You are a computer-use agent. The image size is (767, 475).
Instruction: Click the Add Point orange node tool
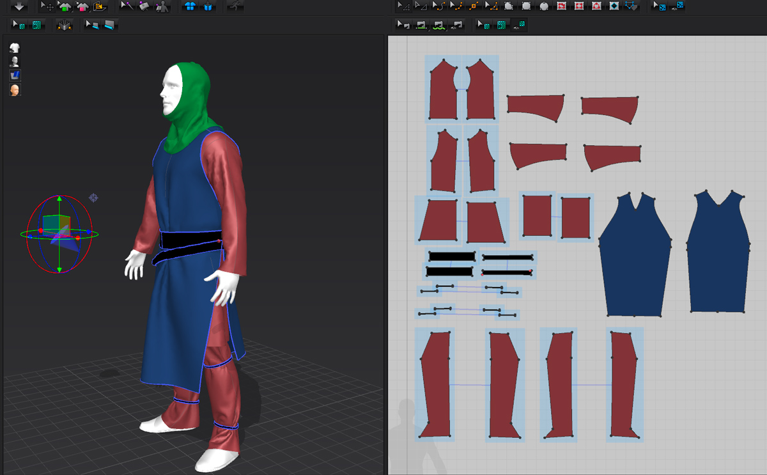[x=474, y=6]
